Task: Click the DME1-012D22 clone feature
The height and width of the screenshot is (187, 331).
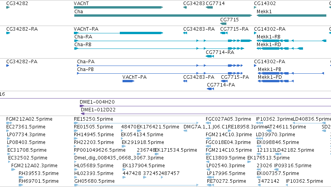Action: click(x=206, y=114)
